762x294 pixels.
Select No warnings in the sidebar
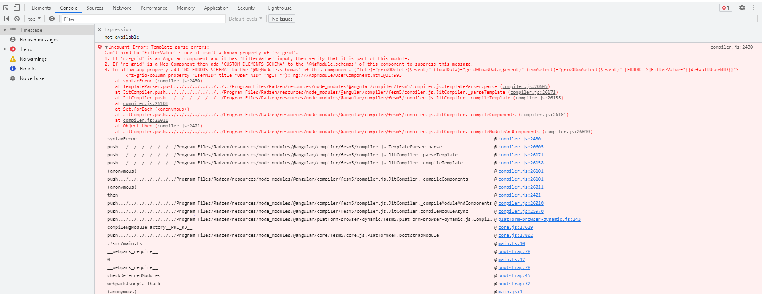33,59
